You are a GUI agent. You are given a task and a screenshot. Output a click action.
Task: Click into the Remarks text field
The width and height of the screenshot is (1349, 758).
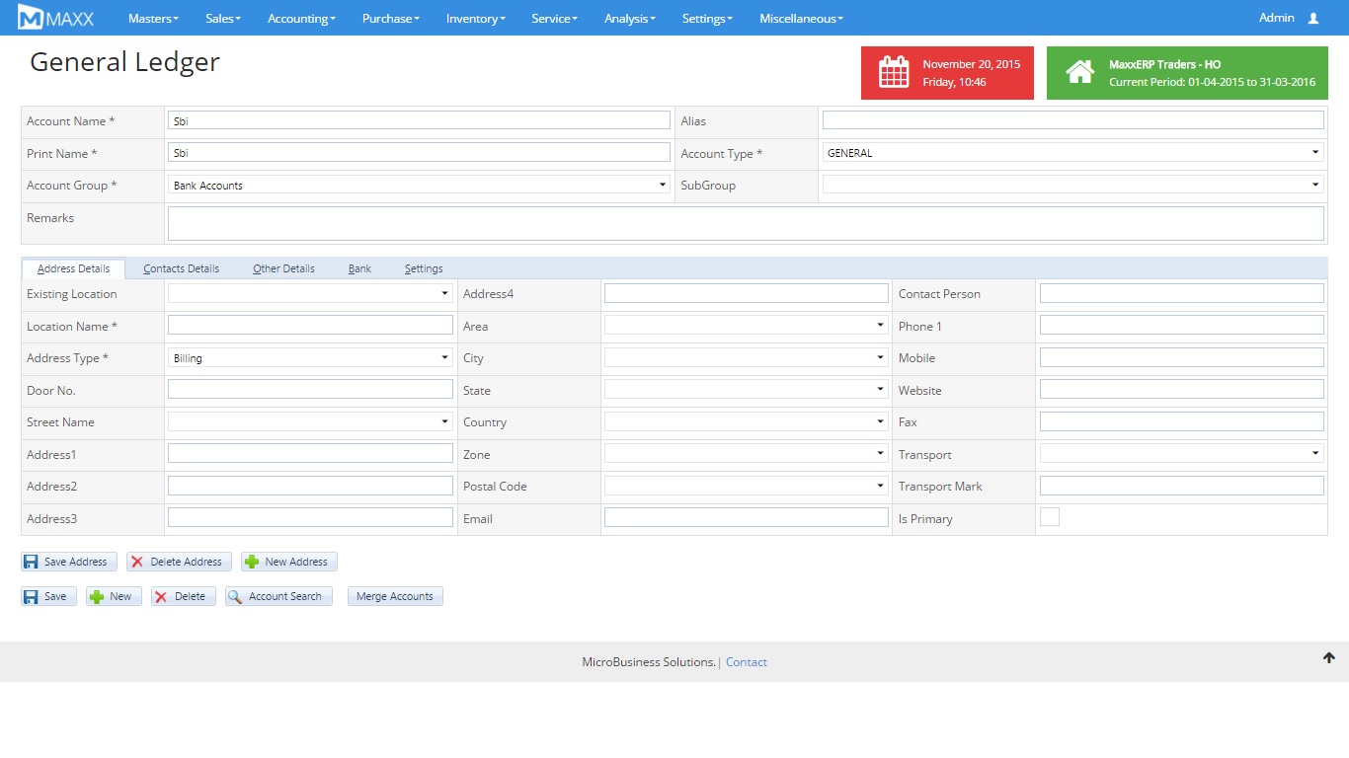[x=746, y=223]
